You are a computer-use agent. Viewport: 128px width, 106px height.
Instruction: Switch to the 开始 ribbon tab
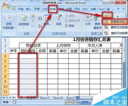(20, 9)
